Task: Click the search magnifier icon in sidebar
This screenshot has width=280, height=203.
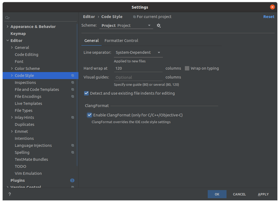Action: point(7,18)
